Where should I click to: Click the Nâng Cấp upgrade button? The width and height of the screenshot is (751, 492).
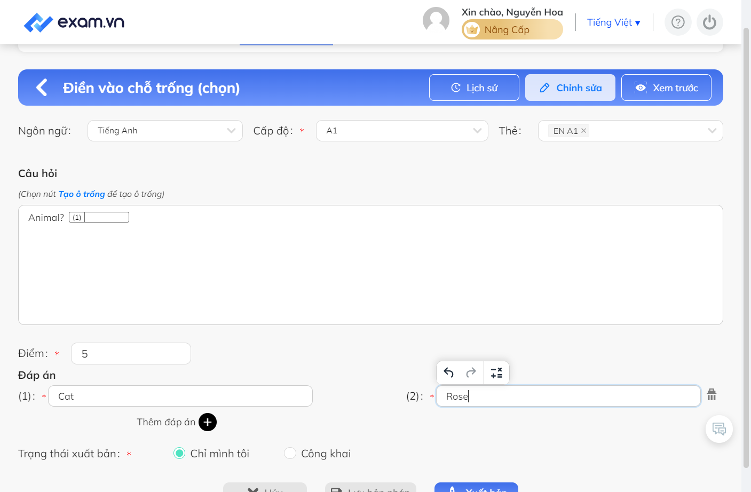click(512, 29)
